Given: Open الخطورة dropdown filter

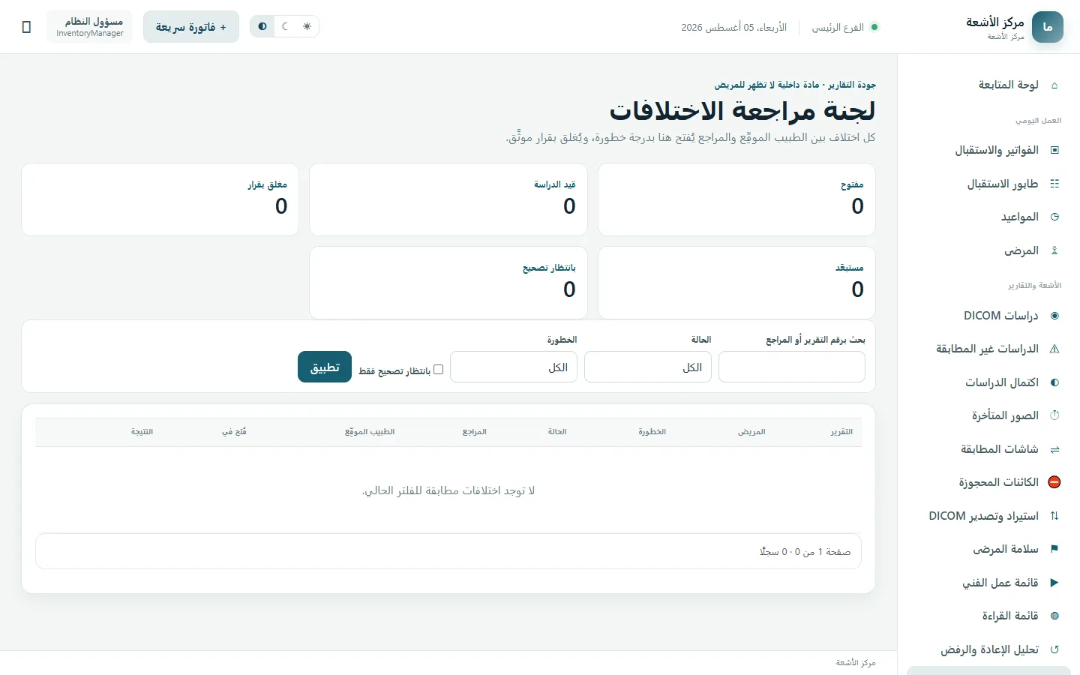Looking at the screenshot, I should [514, 367].
